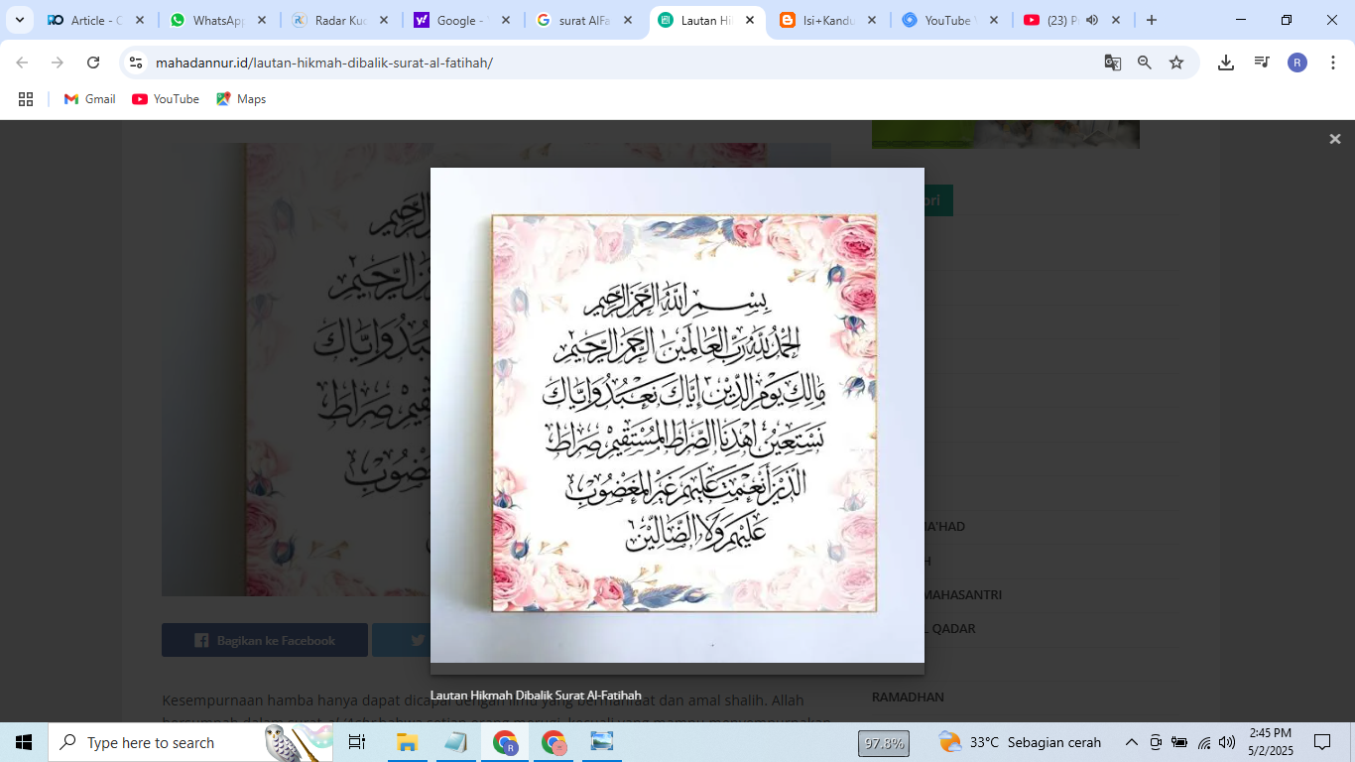Close the lightbox with the X icon
The height and width of the screenshot is (762, 1355).
(1335, 140)
